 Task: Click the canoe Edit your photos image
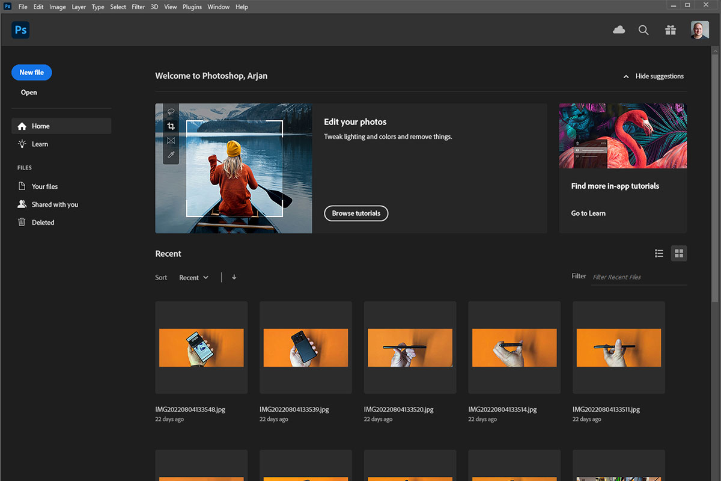(x=234, y=168)
